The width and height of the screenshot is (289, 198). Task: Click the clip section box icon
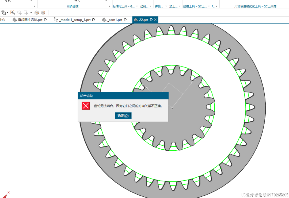point(37,13)
